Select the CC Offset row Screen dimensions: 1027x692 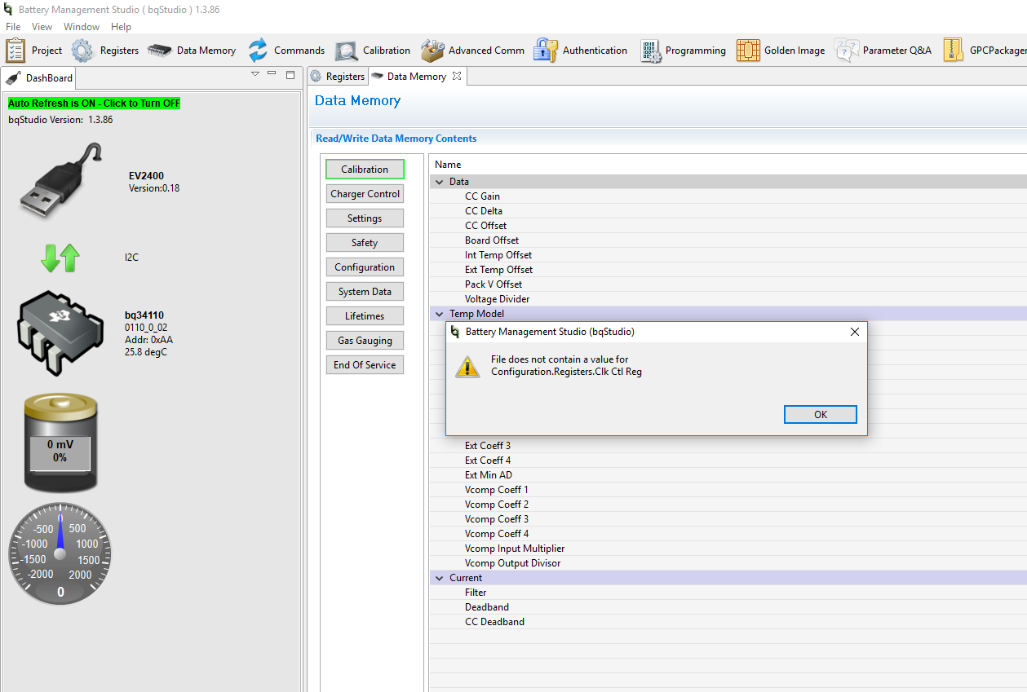click(728, 226)
